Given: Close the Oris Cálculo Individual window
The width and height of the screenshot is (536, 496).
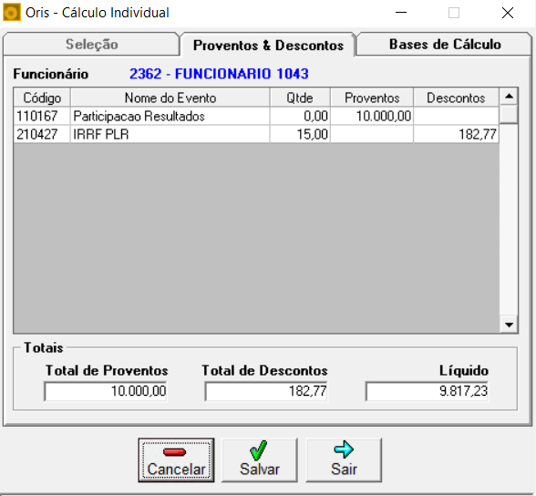Looking at the screenshot, I should pyautogui.click(x=508, y=13).
